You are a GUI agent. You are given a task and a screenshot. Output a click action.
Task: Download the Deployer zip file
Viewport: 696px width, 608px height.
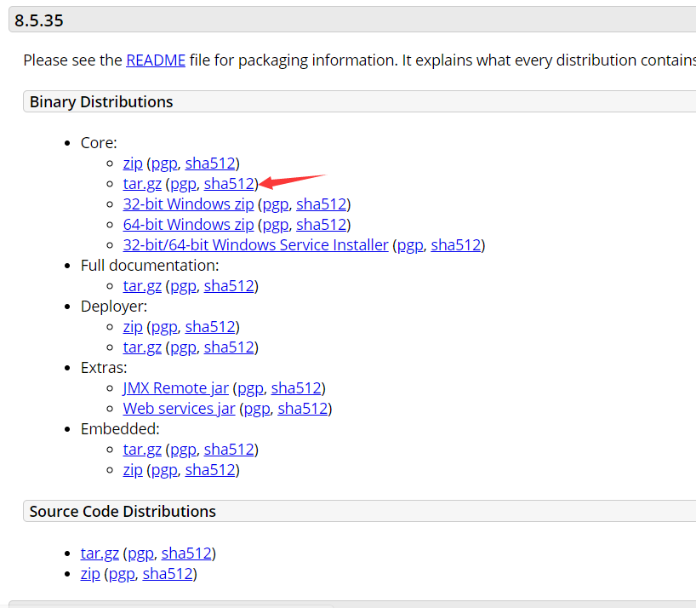tap(133, 327)
